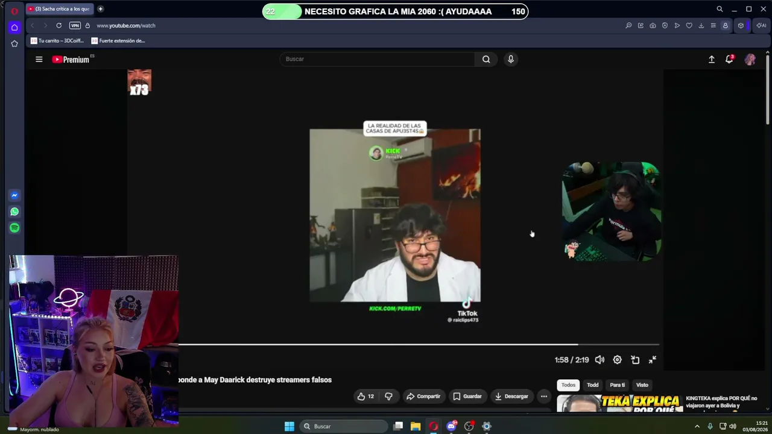Open the 'KINGTEKA explica POR QUÉ' video title
The height and width of the screenshot is (434, 772).
click(x=721, y=402)
